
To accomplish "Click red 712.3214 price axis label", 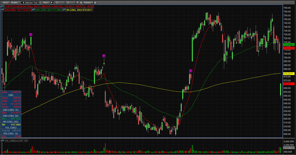I will click(289, 48).
